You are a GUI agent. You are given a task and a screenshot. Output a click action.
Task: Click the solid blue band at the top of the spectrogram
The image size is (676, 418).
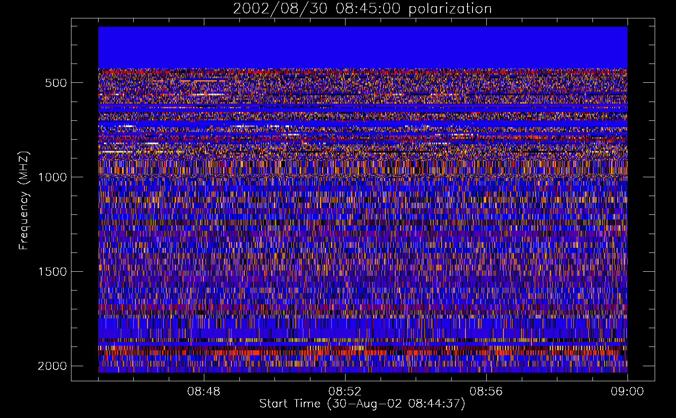[363, 48]
